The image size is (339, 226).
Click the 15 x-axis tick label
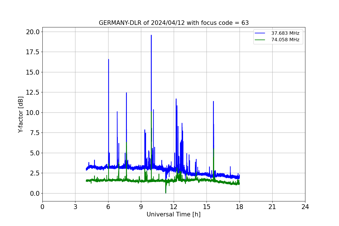(207, 207)
